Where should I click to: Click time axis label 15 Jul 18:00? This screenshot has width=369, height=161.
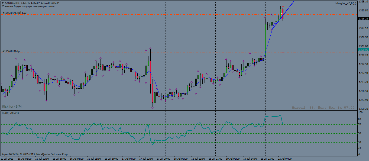coord(59,159)
